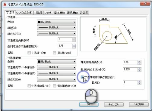Open extension line 色(R) dropdown

57,62
